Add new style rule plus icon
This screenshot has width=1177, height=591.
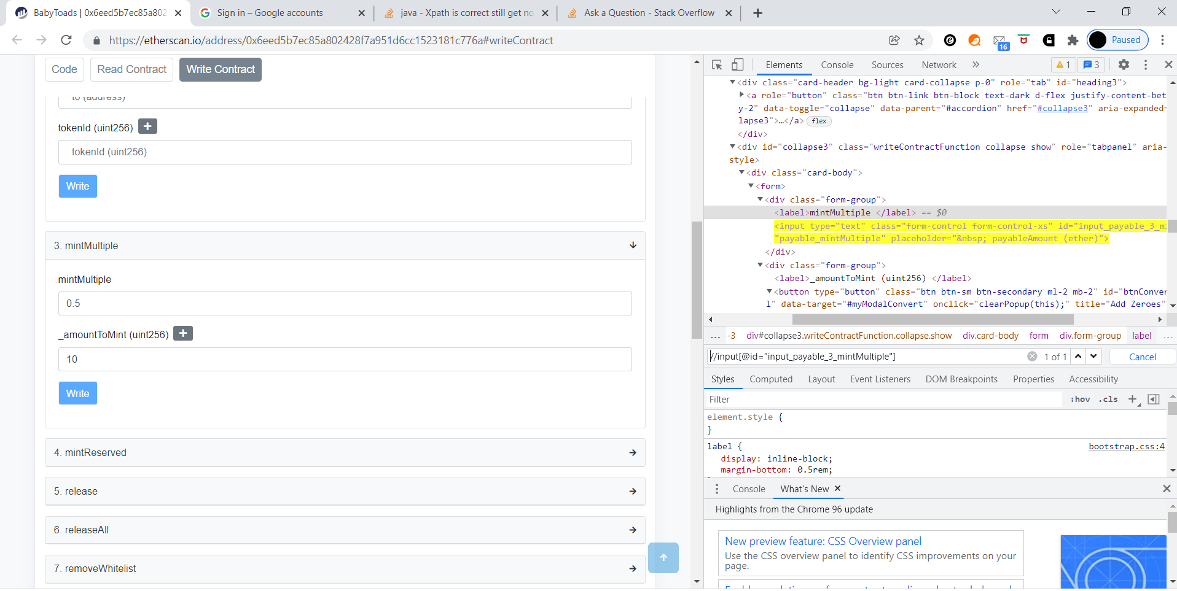1133,400
